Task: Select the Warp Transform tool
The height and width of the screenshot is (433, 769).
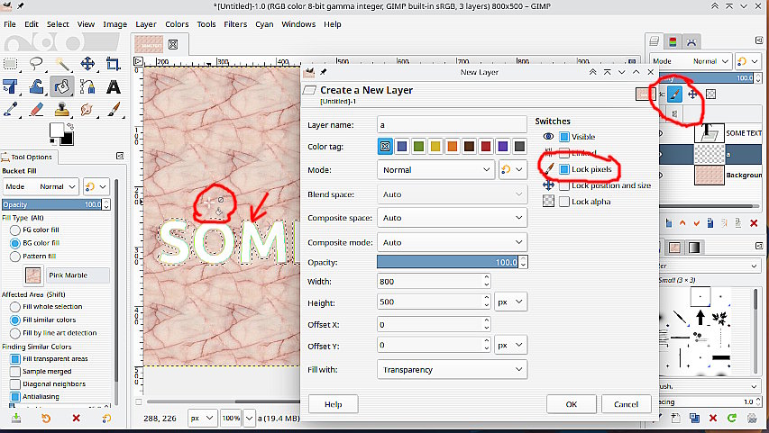Action: (36, 86)
